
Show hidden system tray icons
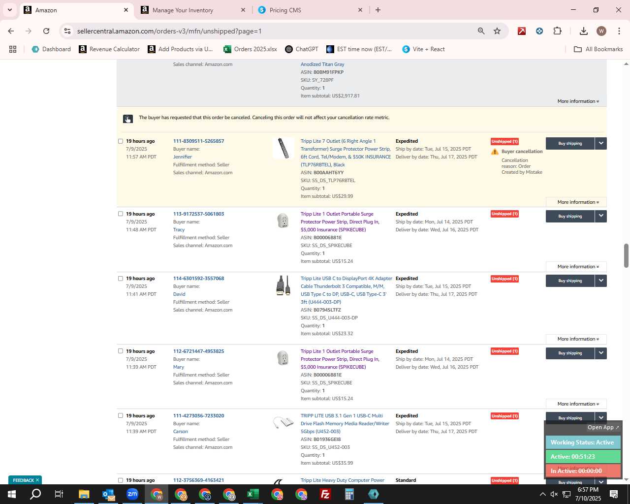click(x=542, y=494)
